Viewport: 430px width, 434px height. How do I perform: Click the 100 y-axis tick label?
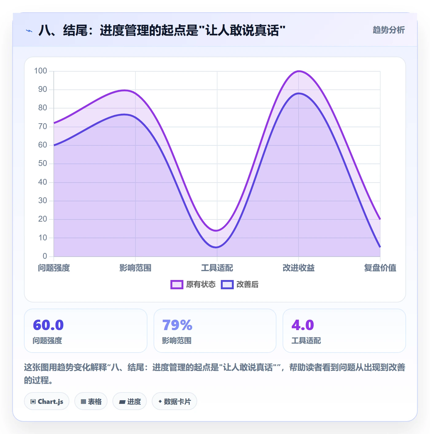[x=41, y=71]
